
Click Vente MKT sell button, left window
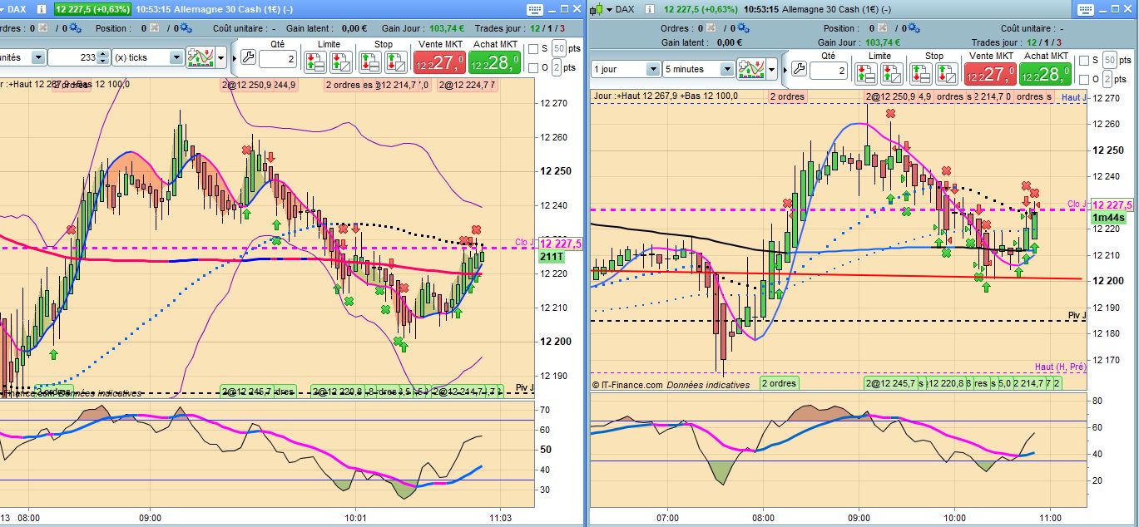[439, 62]
